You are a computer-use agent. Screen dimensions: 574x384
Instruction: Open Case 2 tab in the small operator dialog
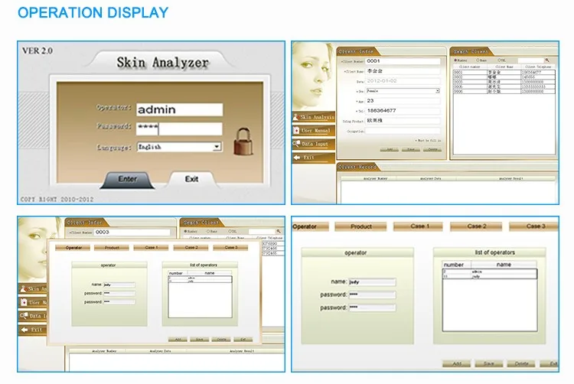click(191, 248)
